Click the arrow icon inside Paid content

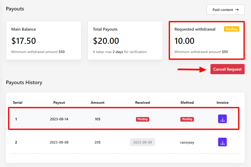point(237,10)
